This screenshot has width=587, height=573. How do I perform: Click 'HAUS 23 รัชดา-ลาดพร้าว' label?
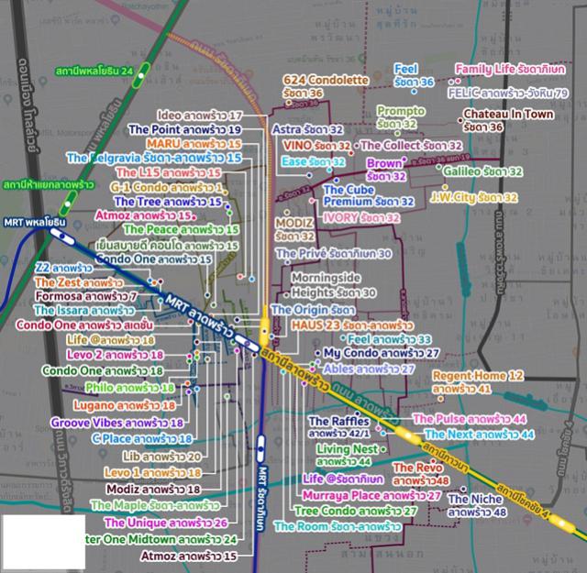click(352, 325)
